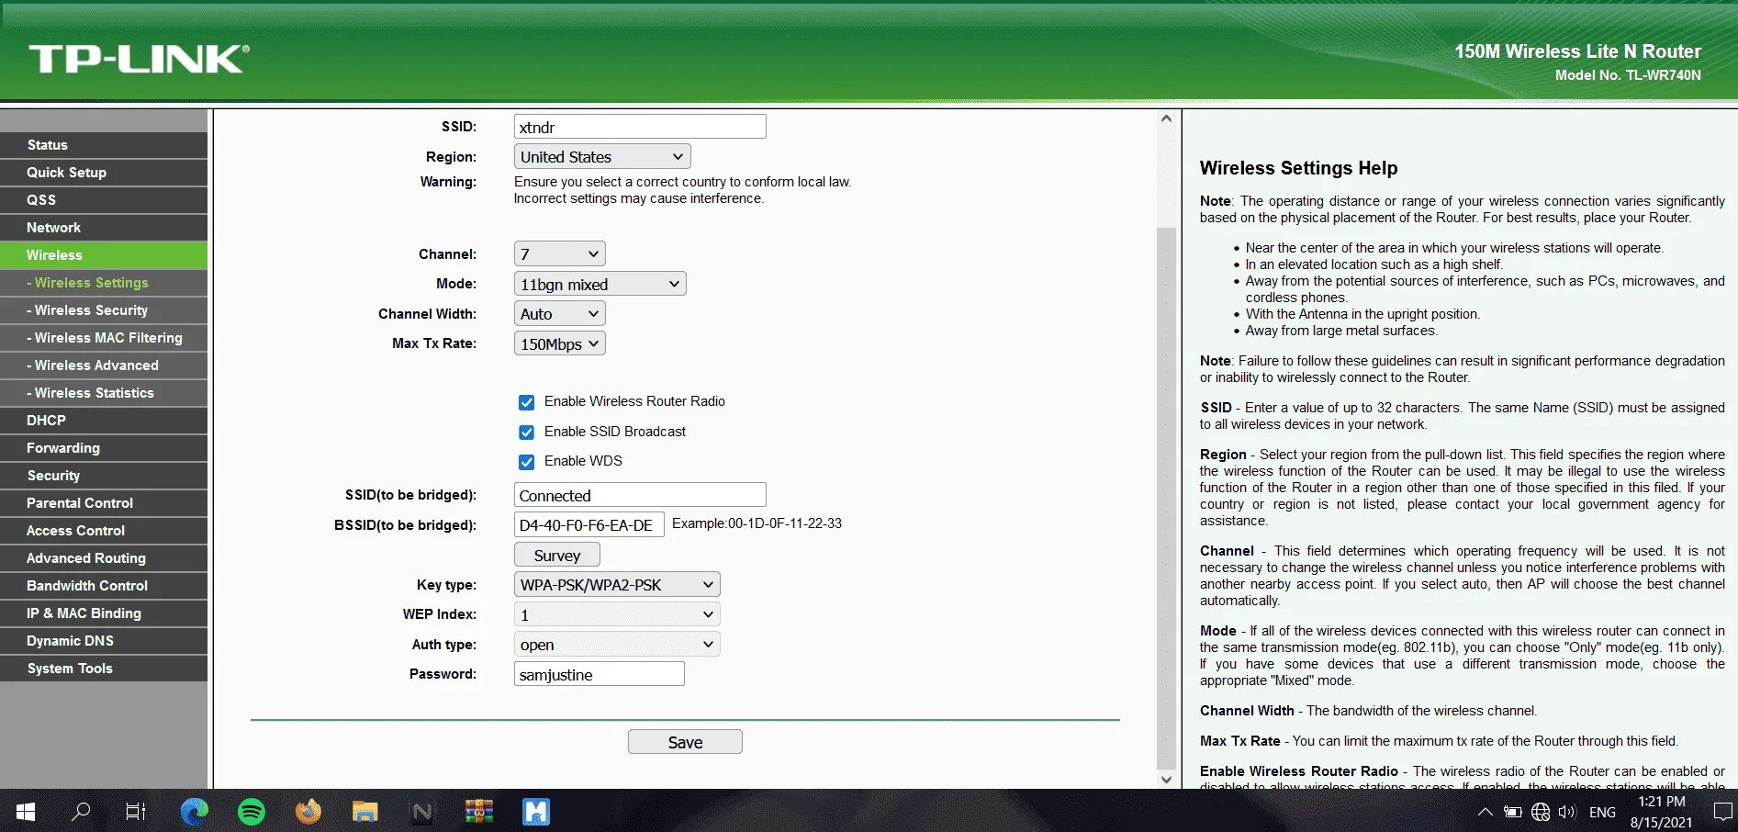Open Quick Setup in the sidebar

(104, 173)
